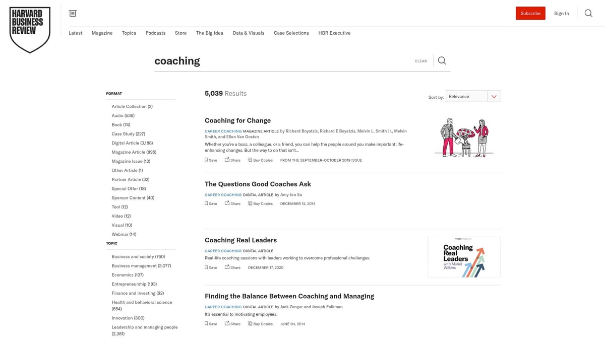This screenshot has height=340, width=605.
Task: Click CLEAR to reset the search
Action: click(x=420, y=60)
